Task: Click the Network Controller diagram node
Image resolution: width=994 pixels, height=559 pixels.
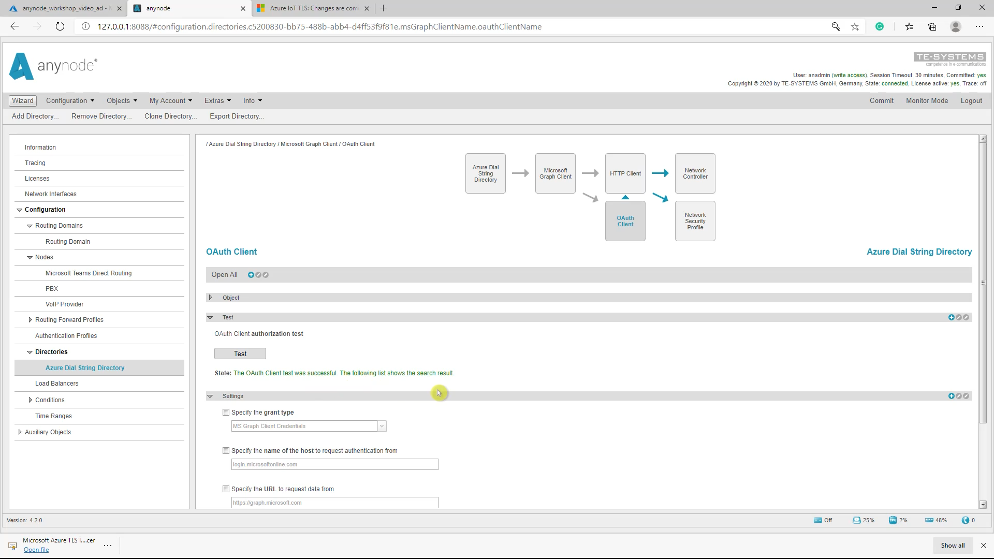Action: coord(695,173)
